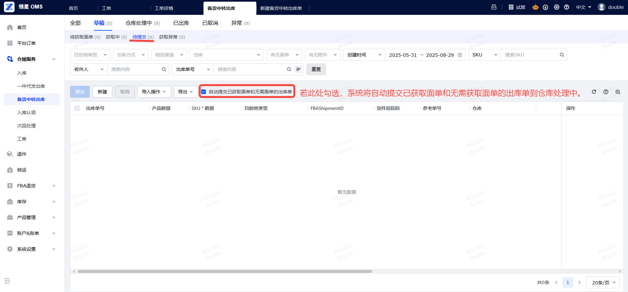Click the horizontal table scrollbar
The height and width of the screenshot is (292, 628).
pos(225,271)
